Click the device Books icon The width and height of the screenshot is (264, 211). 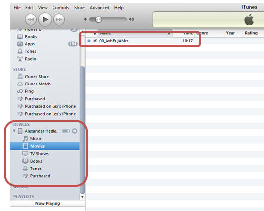click(25, 161)
